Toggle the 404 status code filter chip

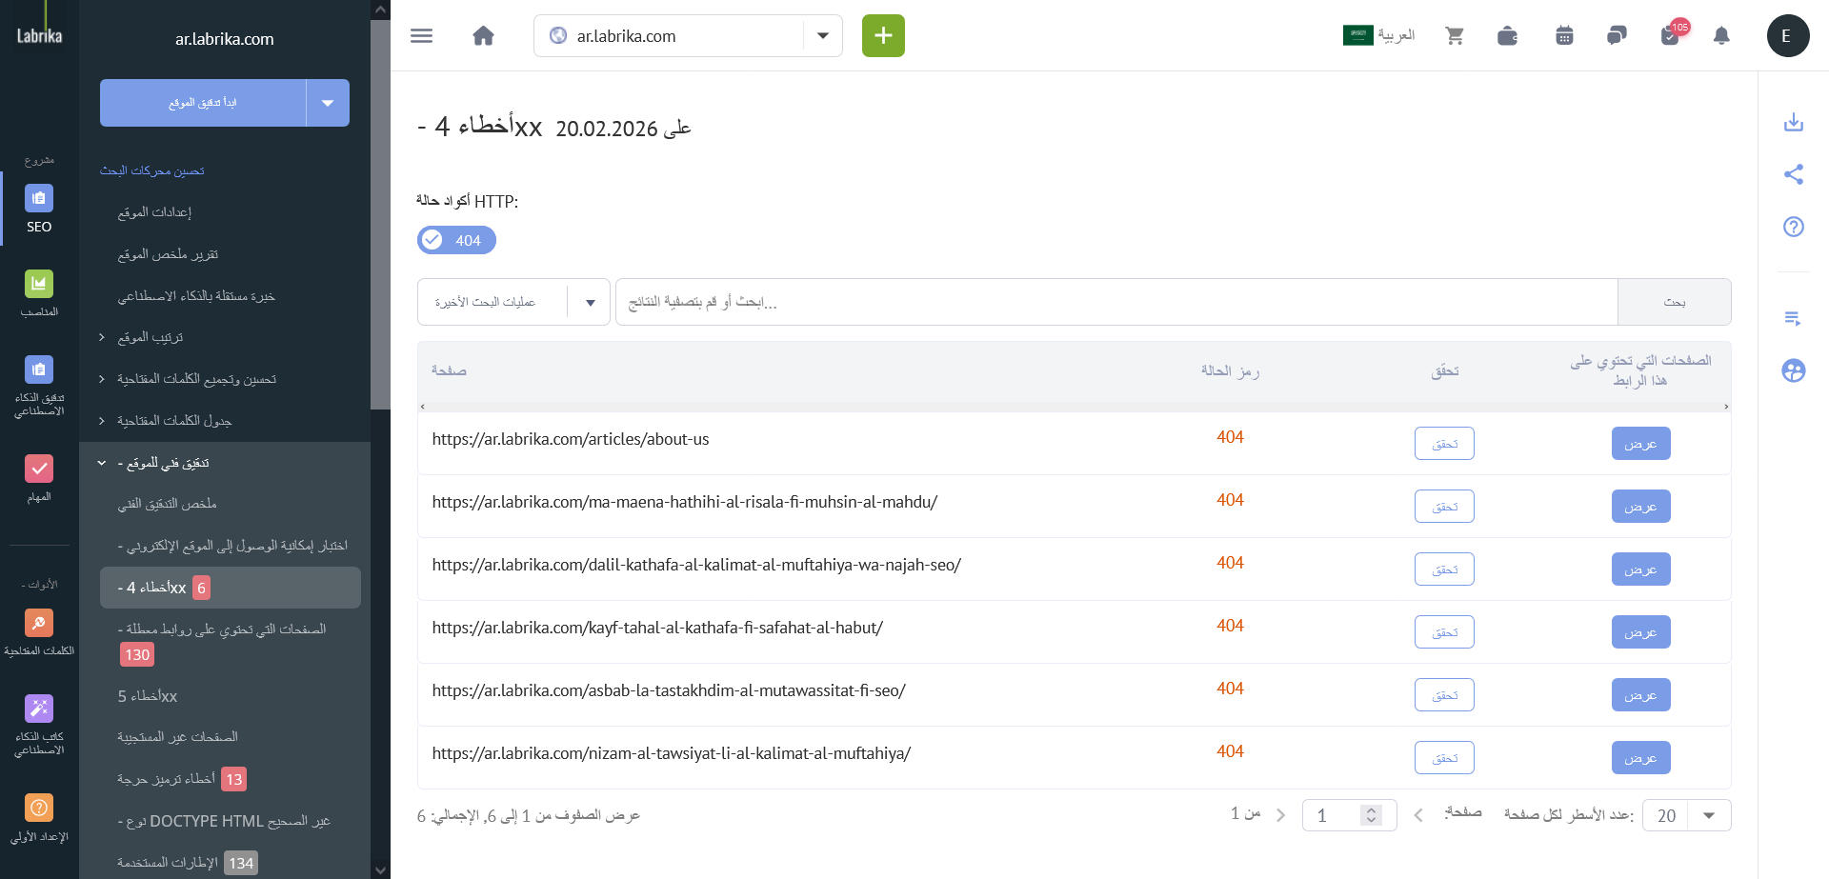456,240
